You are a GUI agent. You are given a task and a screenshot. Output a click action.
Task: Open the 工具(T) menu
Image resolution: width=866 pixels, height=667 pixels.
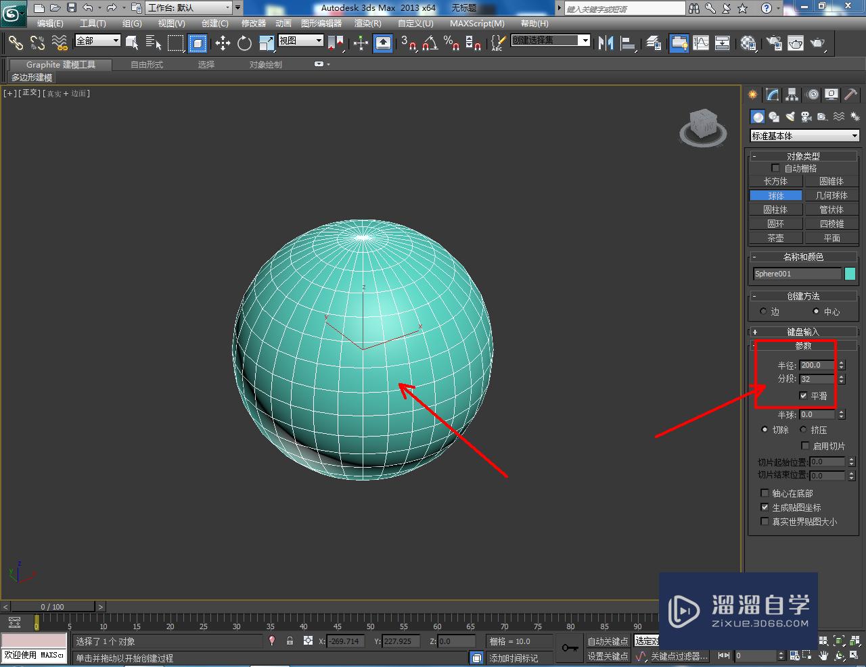pos(93,24)
